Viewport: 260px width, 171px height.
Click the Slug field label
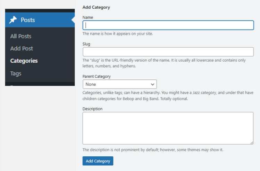click(86, 44)
